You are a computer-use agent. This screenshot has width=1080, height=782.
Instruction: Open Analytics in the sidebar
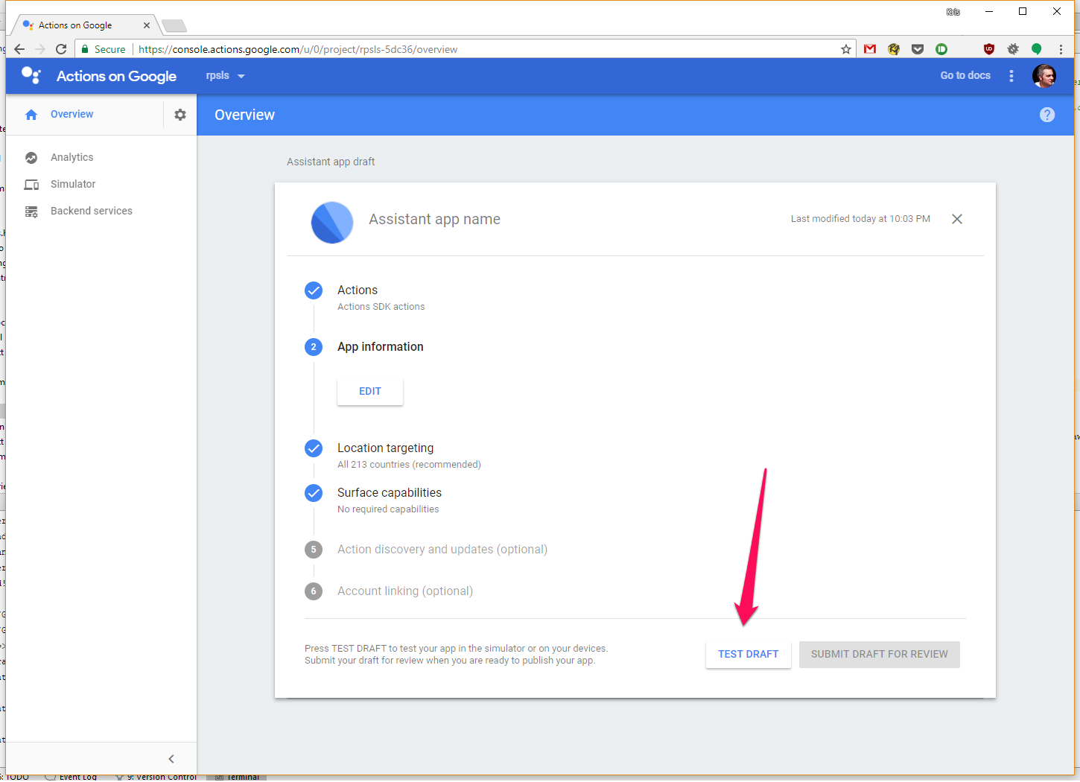point(72,157)
